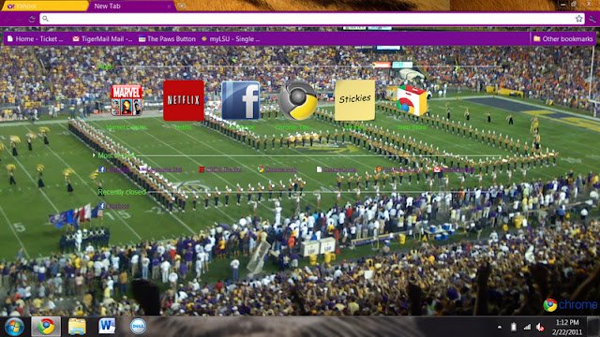Click the muted volume speaker icon

coord(540,327)
